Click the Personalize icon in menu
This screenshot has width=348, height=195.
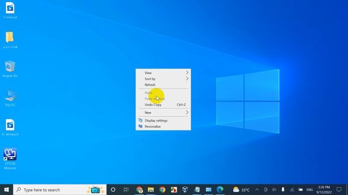pyautogui.click(x=140, y=126)
